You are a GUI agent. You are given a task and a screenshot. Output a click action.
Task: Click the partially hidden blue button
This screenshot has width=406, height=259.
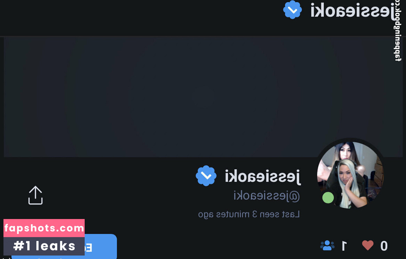[101, 246]
